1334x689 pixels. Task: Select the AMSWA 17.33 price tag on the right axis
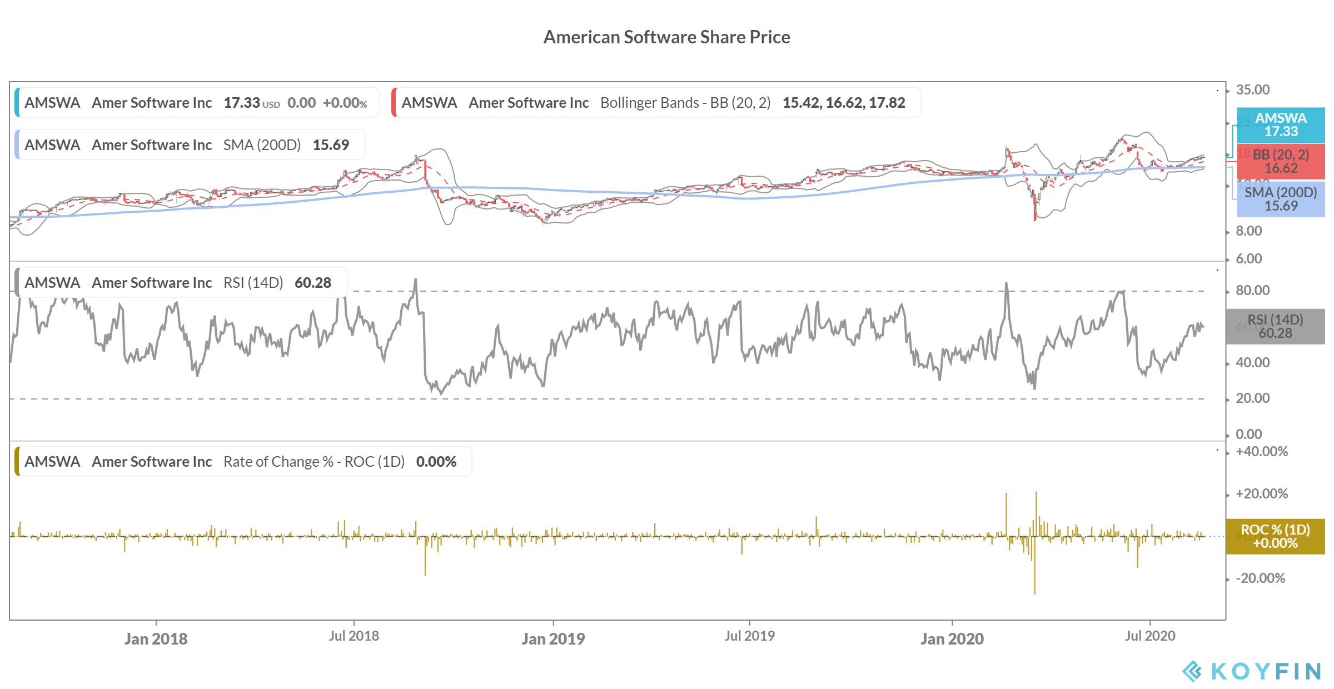click(x=1280, y=125)
